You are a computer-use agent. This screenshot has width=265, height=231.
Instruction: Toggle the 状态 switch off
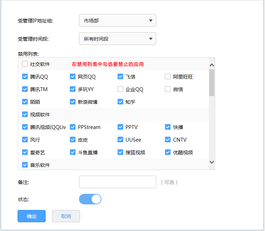tap(90, 199)
